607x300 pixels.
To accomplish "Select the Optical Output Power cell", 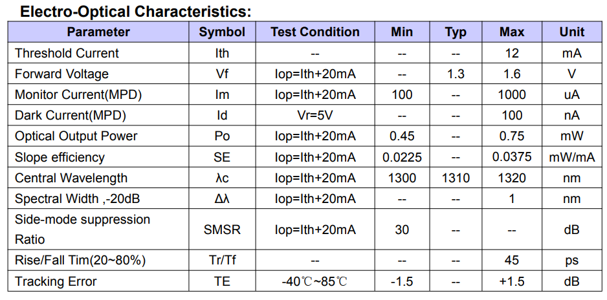I will [x=76, y=136].
